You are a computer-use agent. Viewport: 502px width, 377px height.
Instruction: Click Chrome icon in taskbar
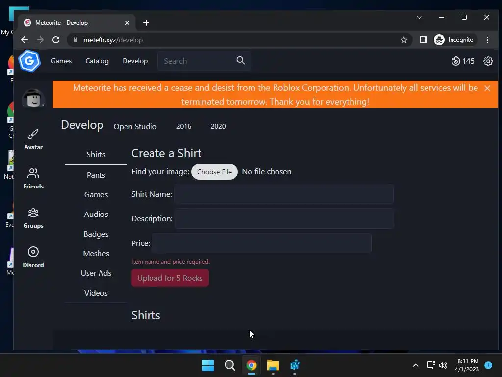coord(251,365)
